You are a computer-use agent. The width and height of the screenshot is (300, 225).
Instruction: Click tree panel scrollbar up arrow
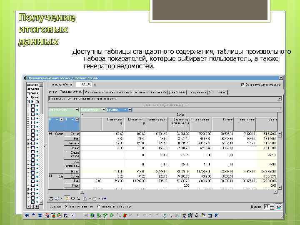pos(41,84)
